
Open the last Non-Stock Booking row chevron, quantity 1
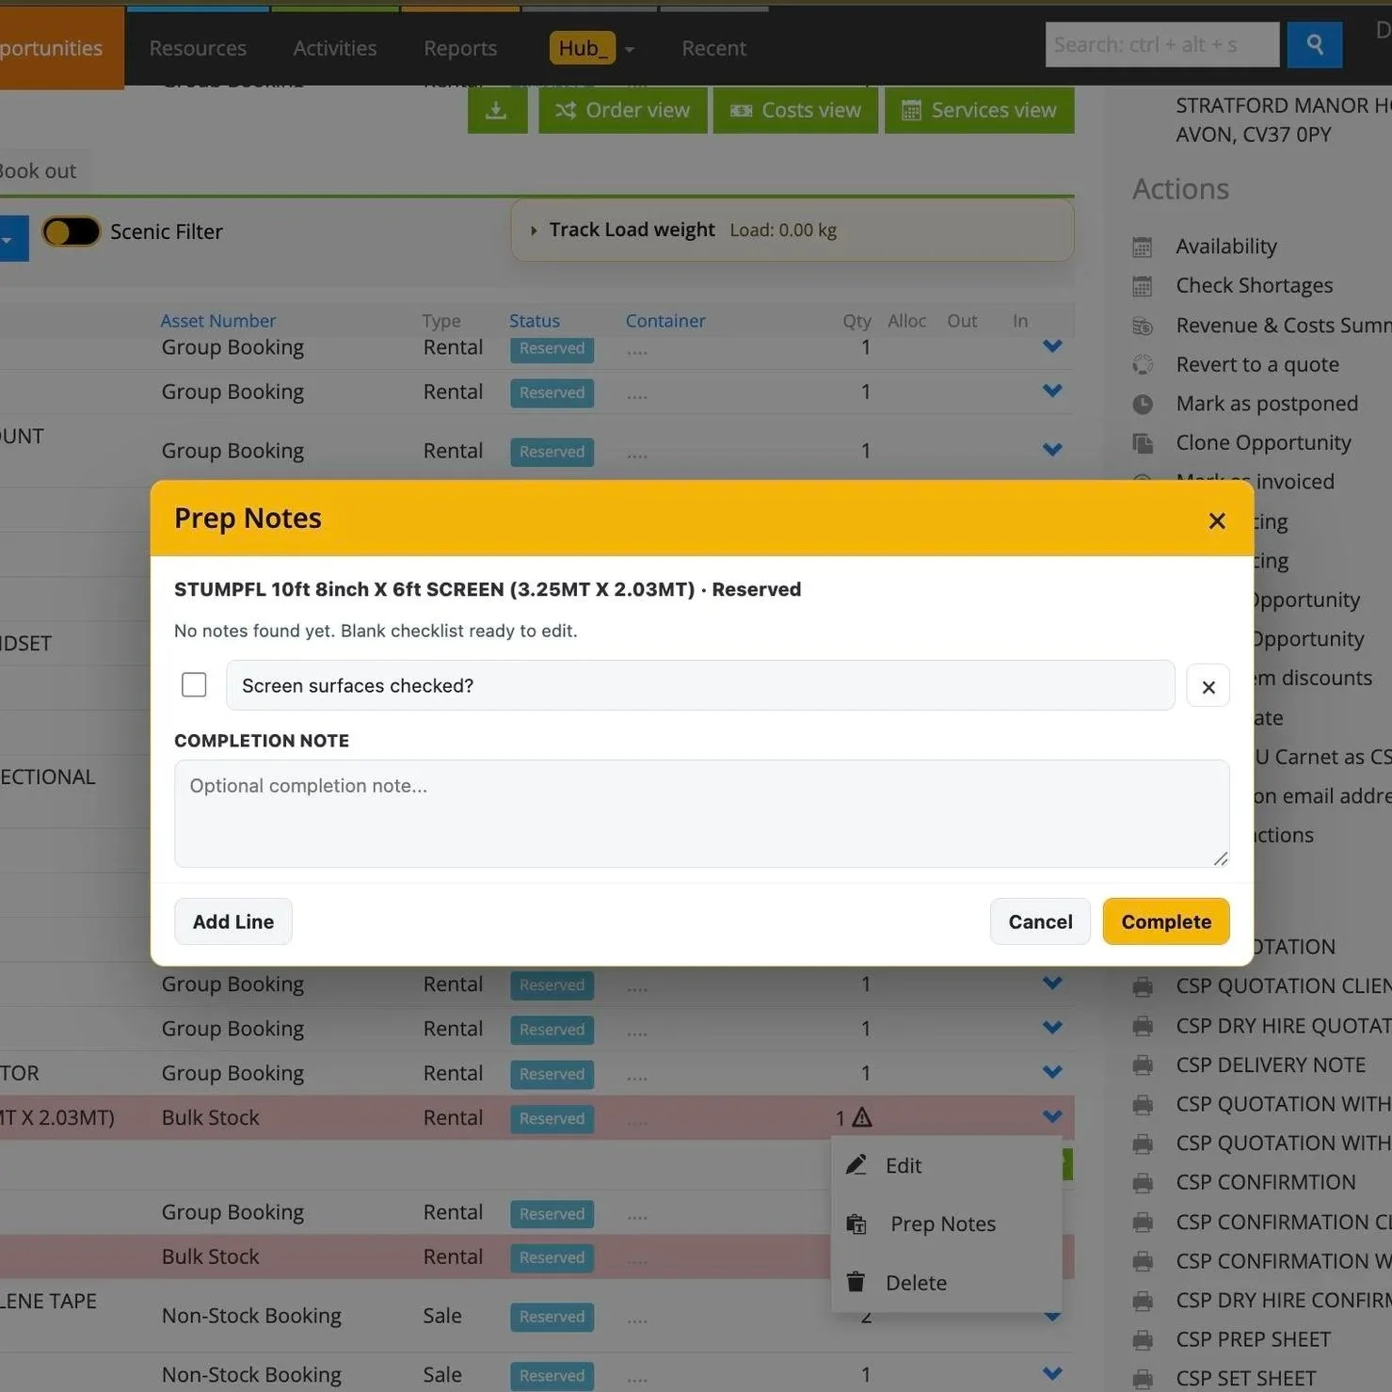click(x=1052, y=1374)
